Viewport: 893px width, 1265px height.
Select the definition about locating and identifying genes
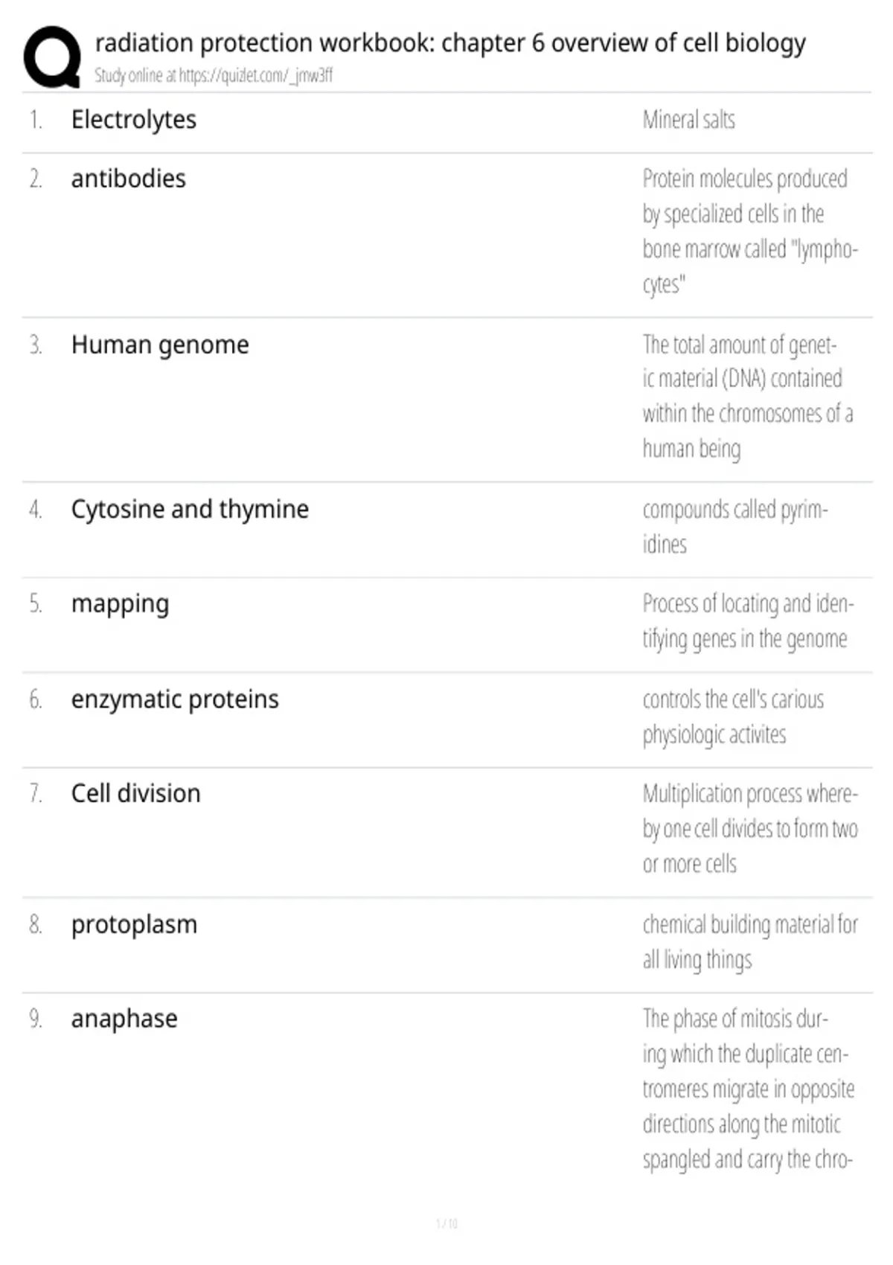748,621
